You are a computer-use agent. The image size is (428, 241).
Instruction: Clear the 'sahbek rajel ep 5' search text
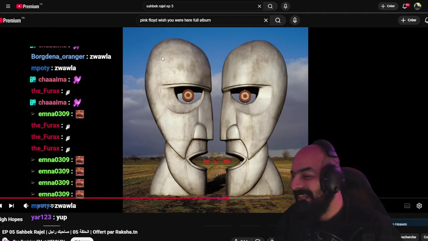click(x=259, y=6)
